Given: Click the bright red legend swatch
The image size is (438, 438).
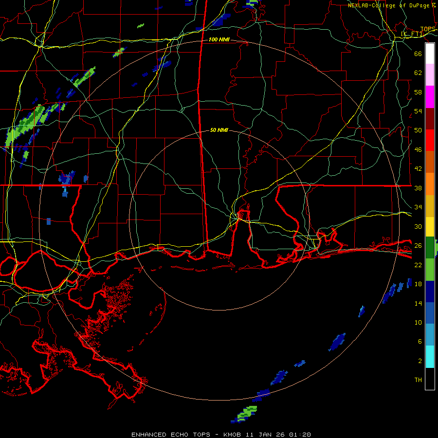Looking at the screenshot, I should 430,140.
